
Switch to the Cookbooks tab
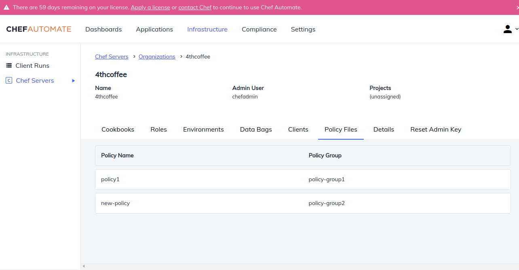118,129
